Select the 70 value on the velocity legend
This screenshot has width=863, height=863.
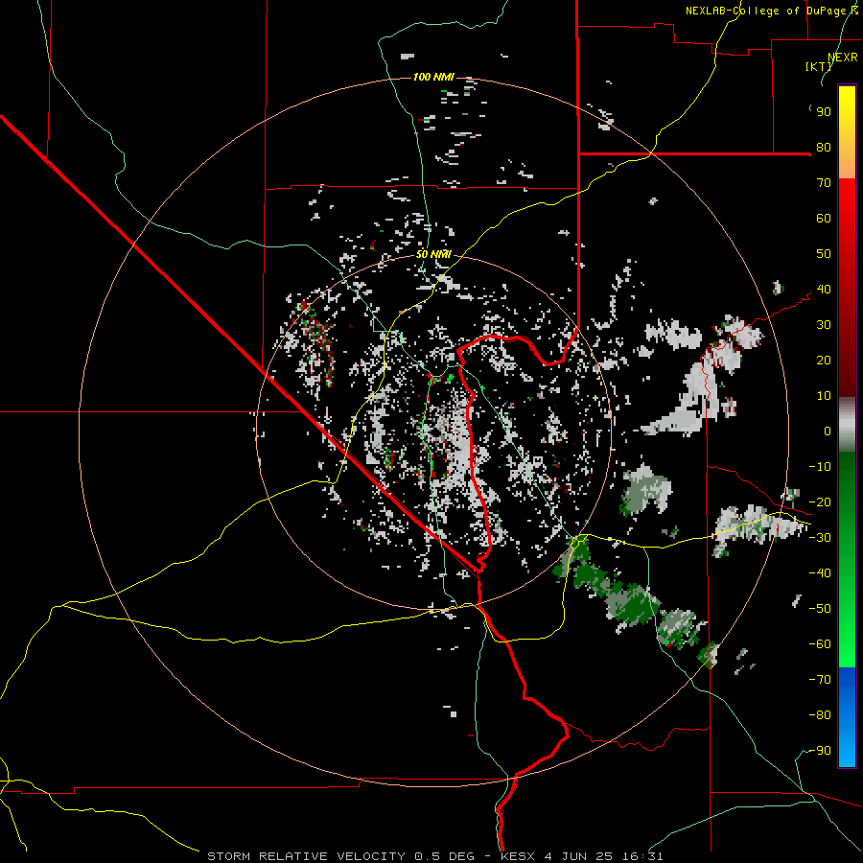point(824,183)
